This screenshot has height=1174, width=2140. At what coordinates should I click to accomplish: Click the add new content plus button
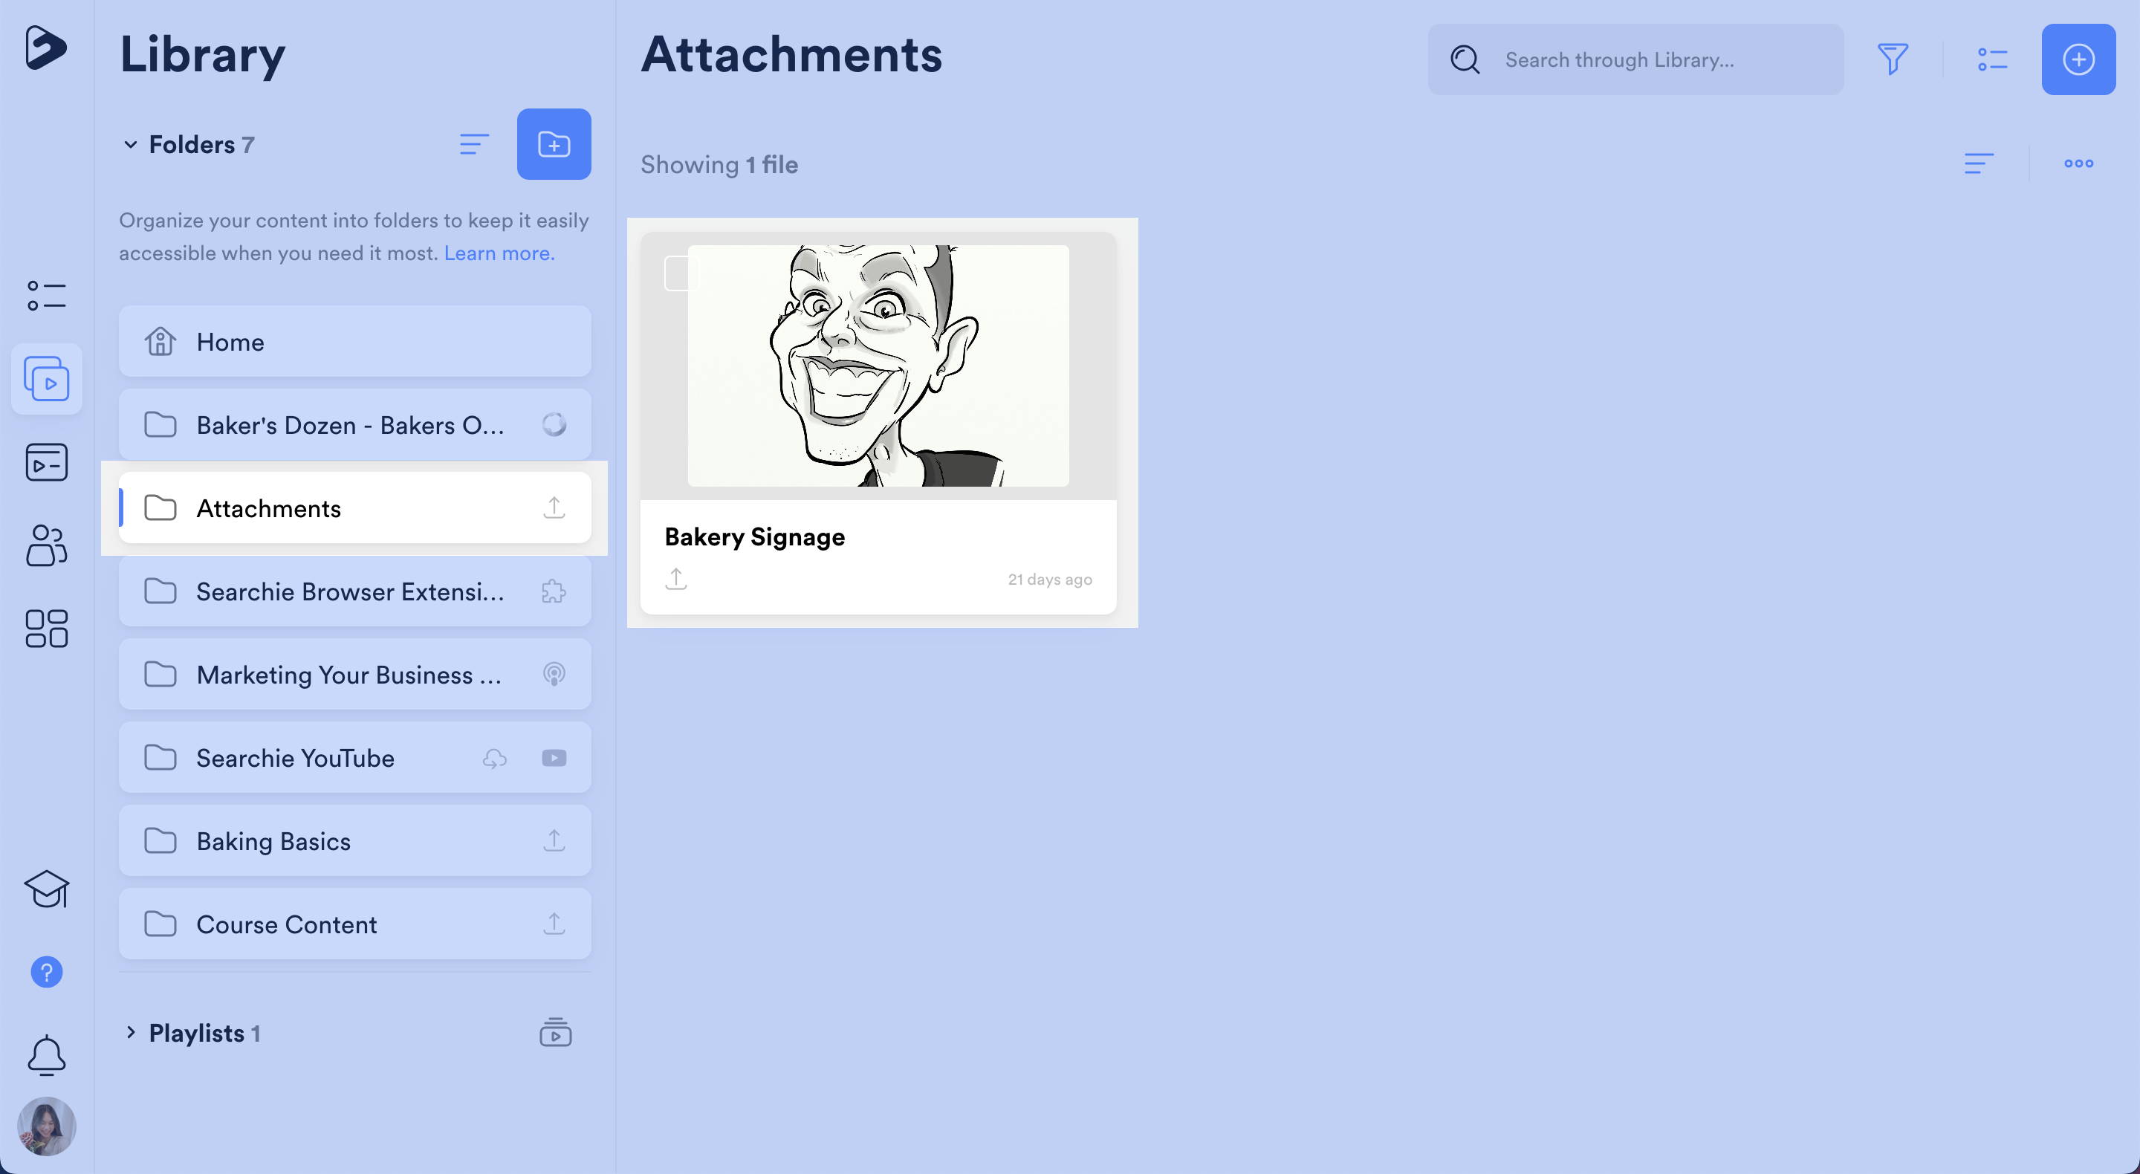2078,59
